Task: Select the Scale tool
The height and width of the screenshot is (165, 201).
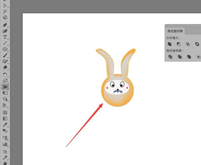Action: (x=5, y=81)
